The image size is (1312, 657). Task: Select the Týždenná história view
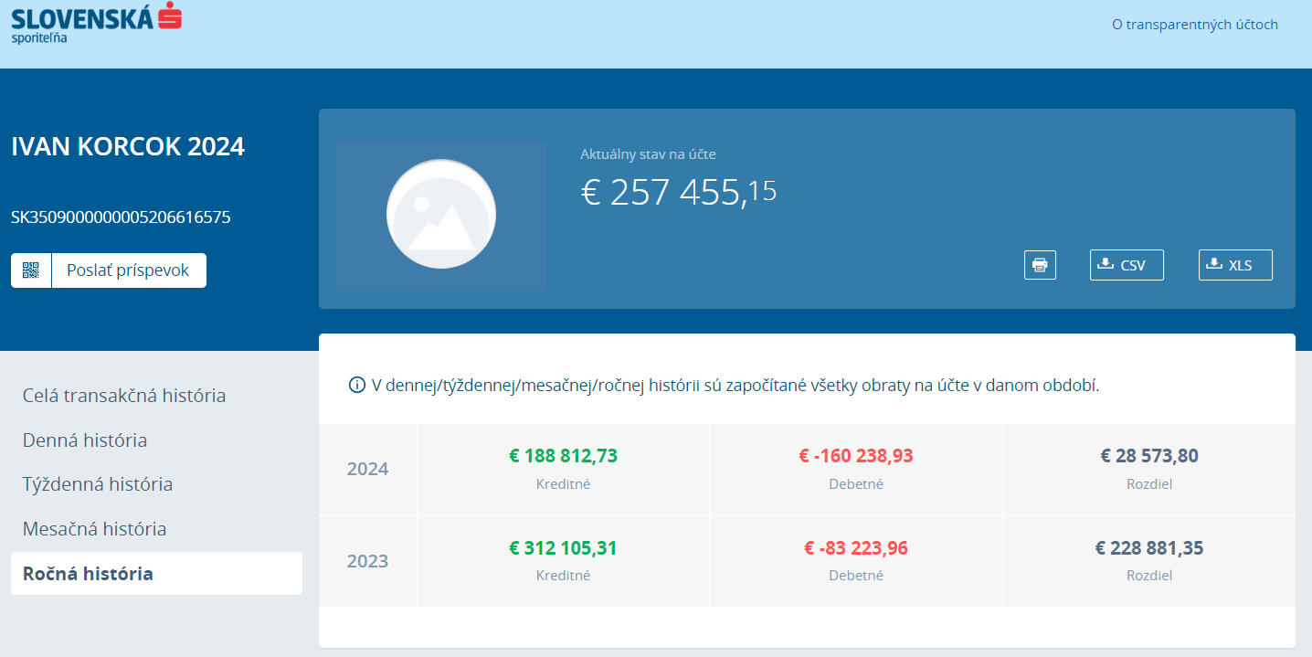coord(98,484)
